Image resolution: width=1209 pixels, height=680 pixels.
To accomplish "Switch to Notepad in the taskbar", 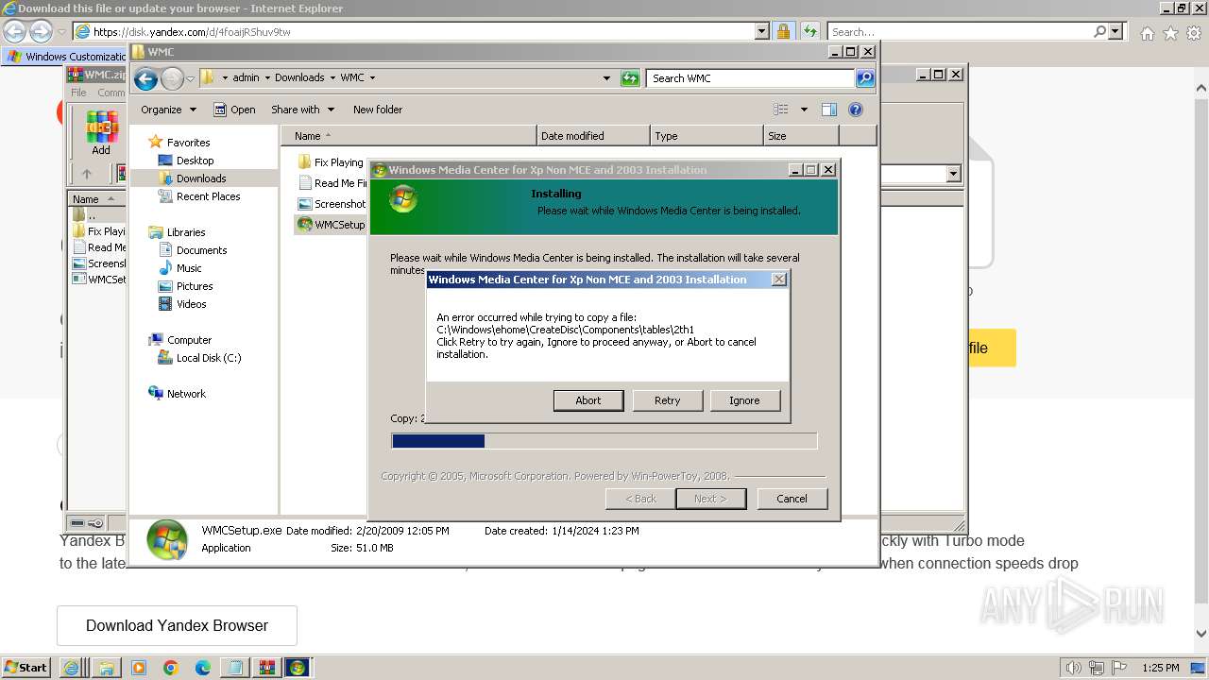I will [x=233, y=667].
